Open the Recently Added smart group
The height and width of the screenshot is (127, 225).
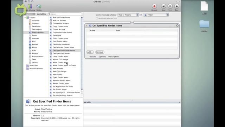click(x=36, y=68)
